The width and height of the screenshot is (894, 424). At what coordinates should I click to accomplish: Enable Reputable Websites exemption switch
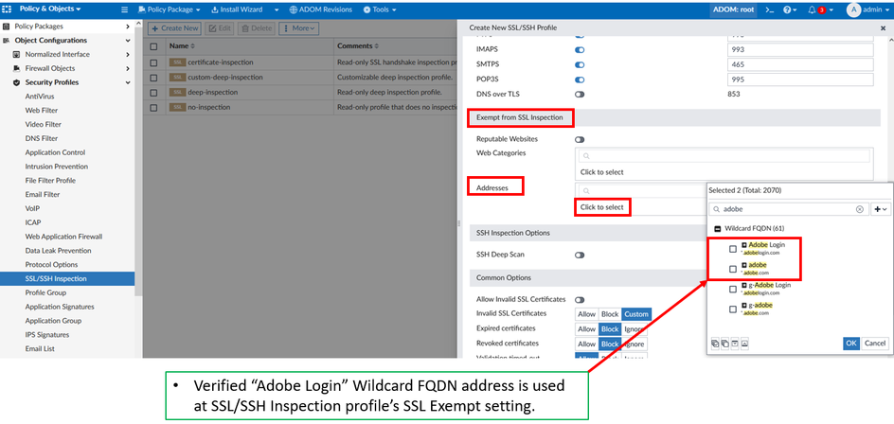coord(580,140)
